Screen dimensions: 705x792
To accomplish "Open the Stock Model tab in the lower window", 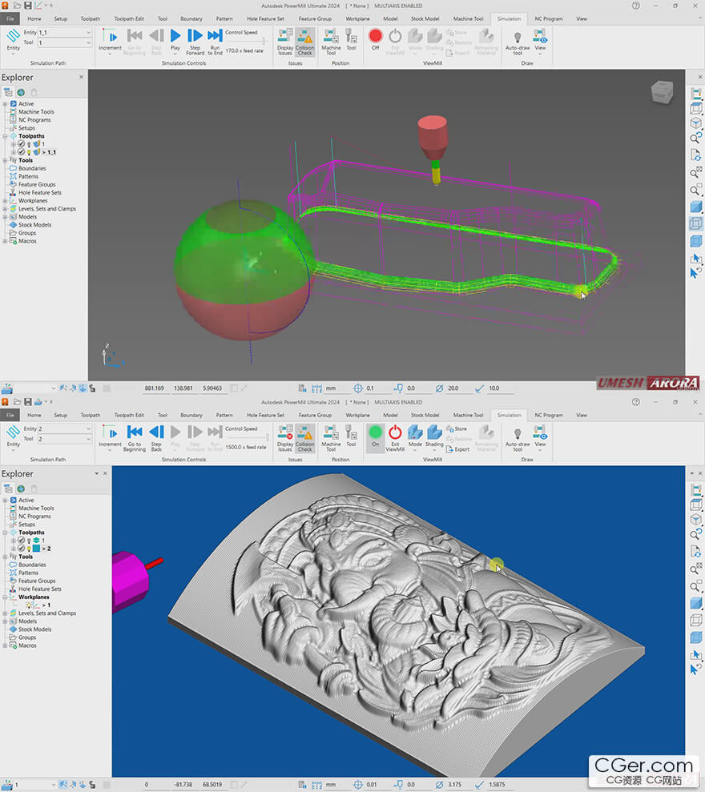I will coord(425,415).
